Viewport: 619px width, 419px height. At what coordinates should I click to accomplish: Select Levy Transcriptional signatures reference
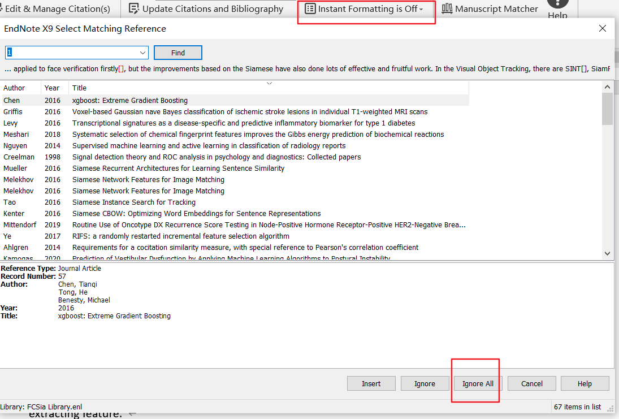235,123
